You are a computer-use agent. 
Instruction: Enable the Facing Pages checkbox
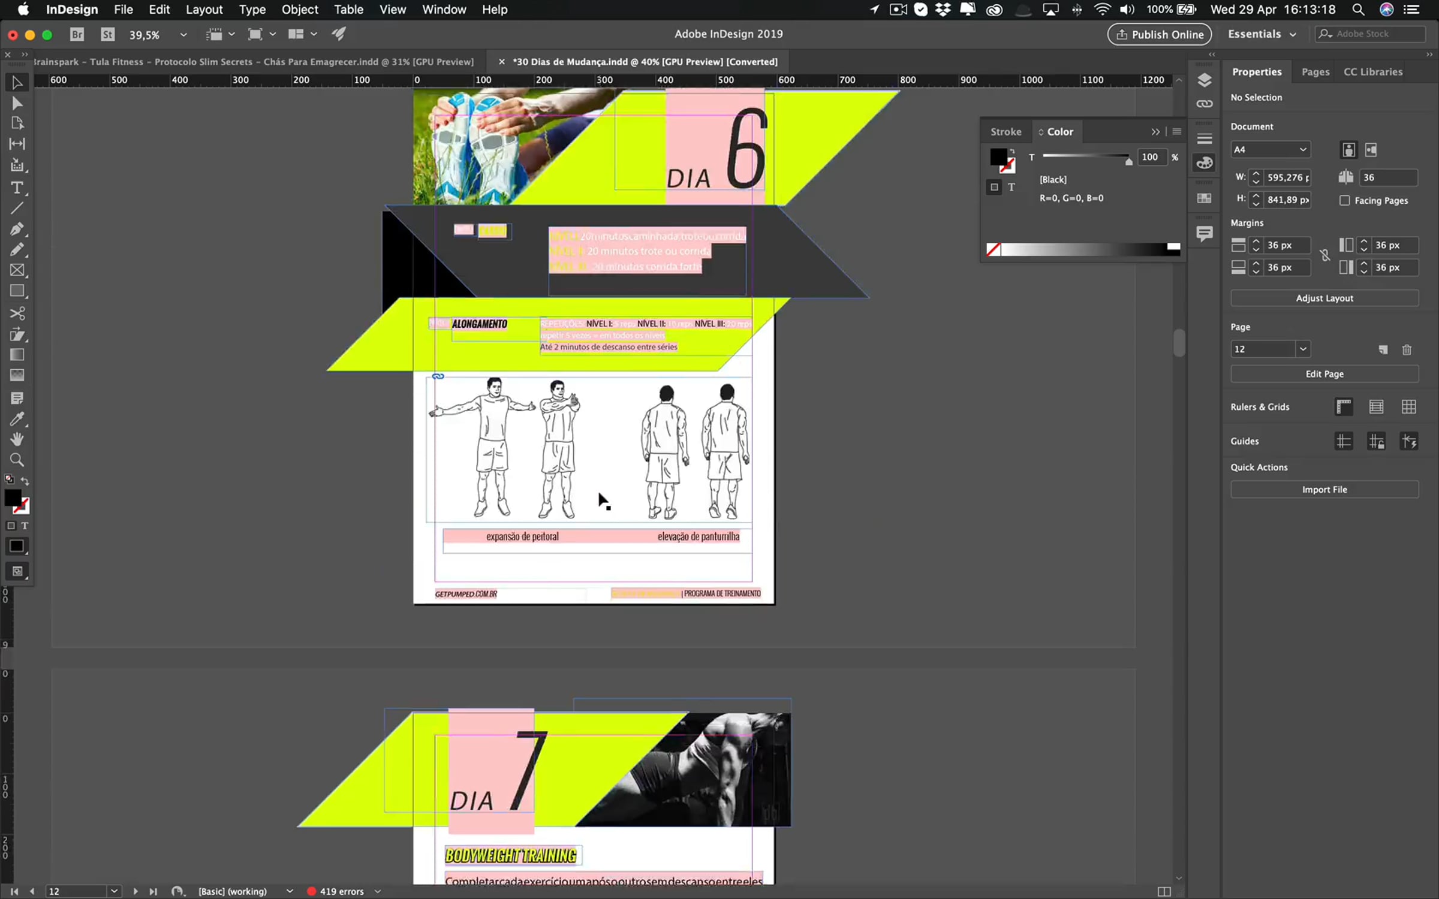pyautogui.click(x=1345, y=200)
